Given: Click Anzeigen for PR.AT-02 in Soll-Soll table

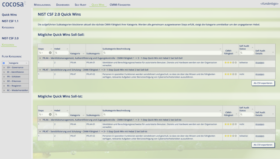Looking at the screenshot, I should tap(260, 74).
